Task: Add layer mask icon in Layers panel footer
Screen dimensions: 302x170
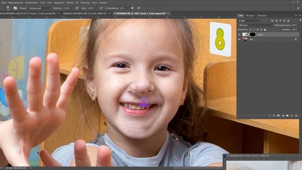Action: point(278,116)
